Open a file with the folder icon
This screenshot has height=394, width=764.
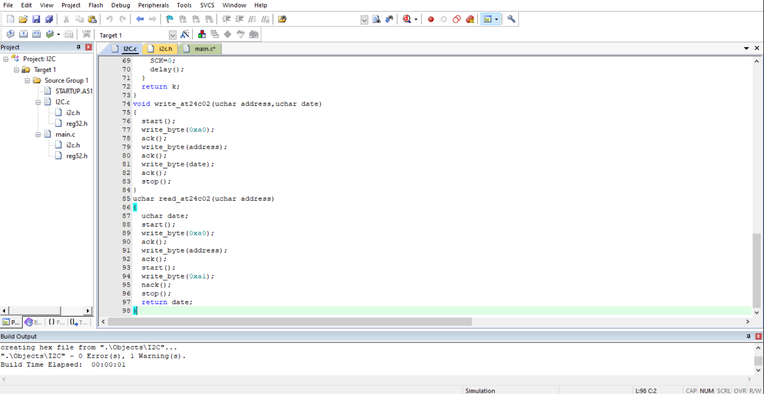[23, 19]
